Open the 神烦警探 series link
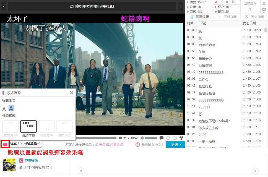Screen dimensions: 268x177 click(x=31, y=160)
